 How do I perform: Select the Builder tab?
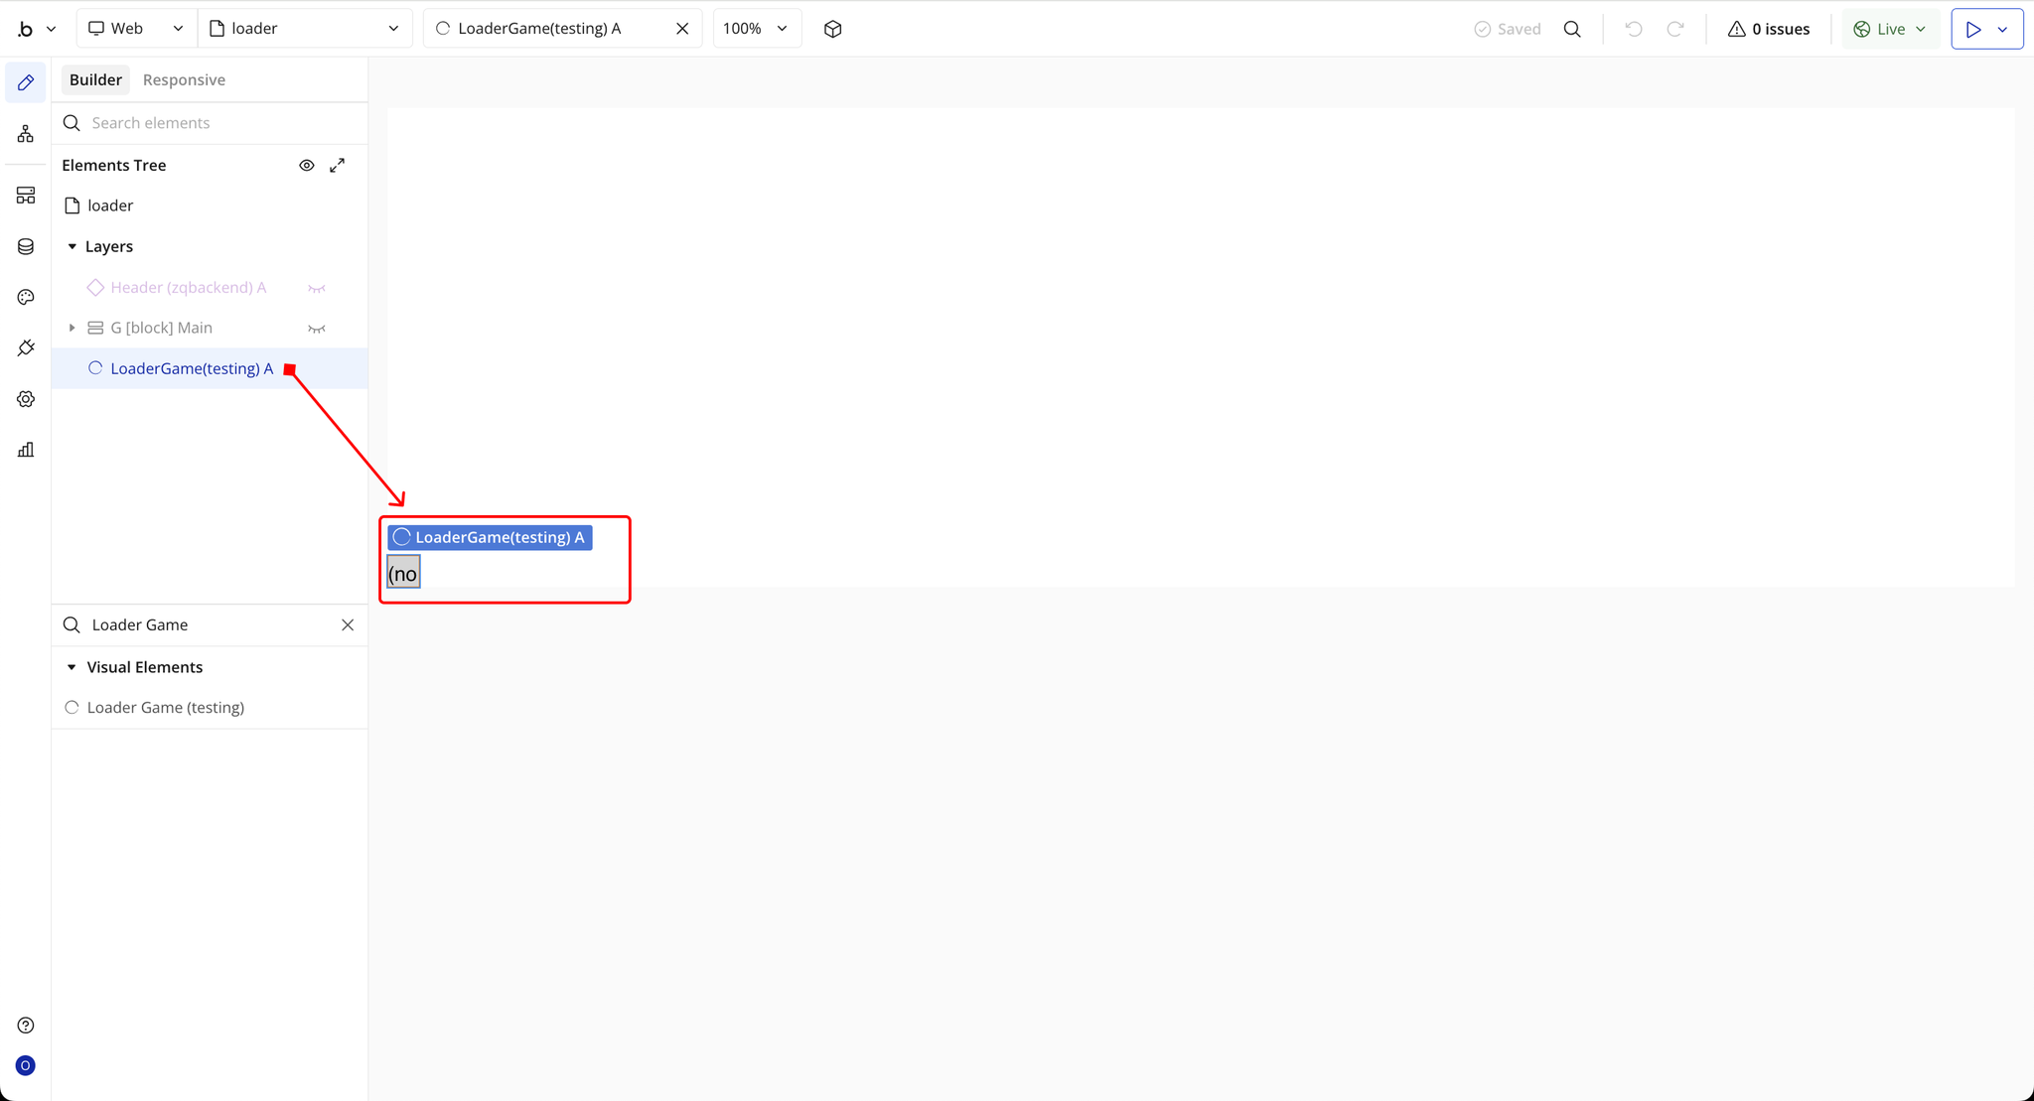[95, 79]
